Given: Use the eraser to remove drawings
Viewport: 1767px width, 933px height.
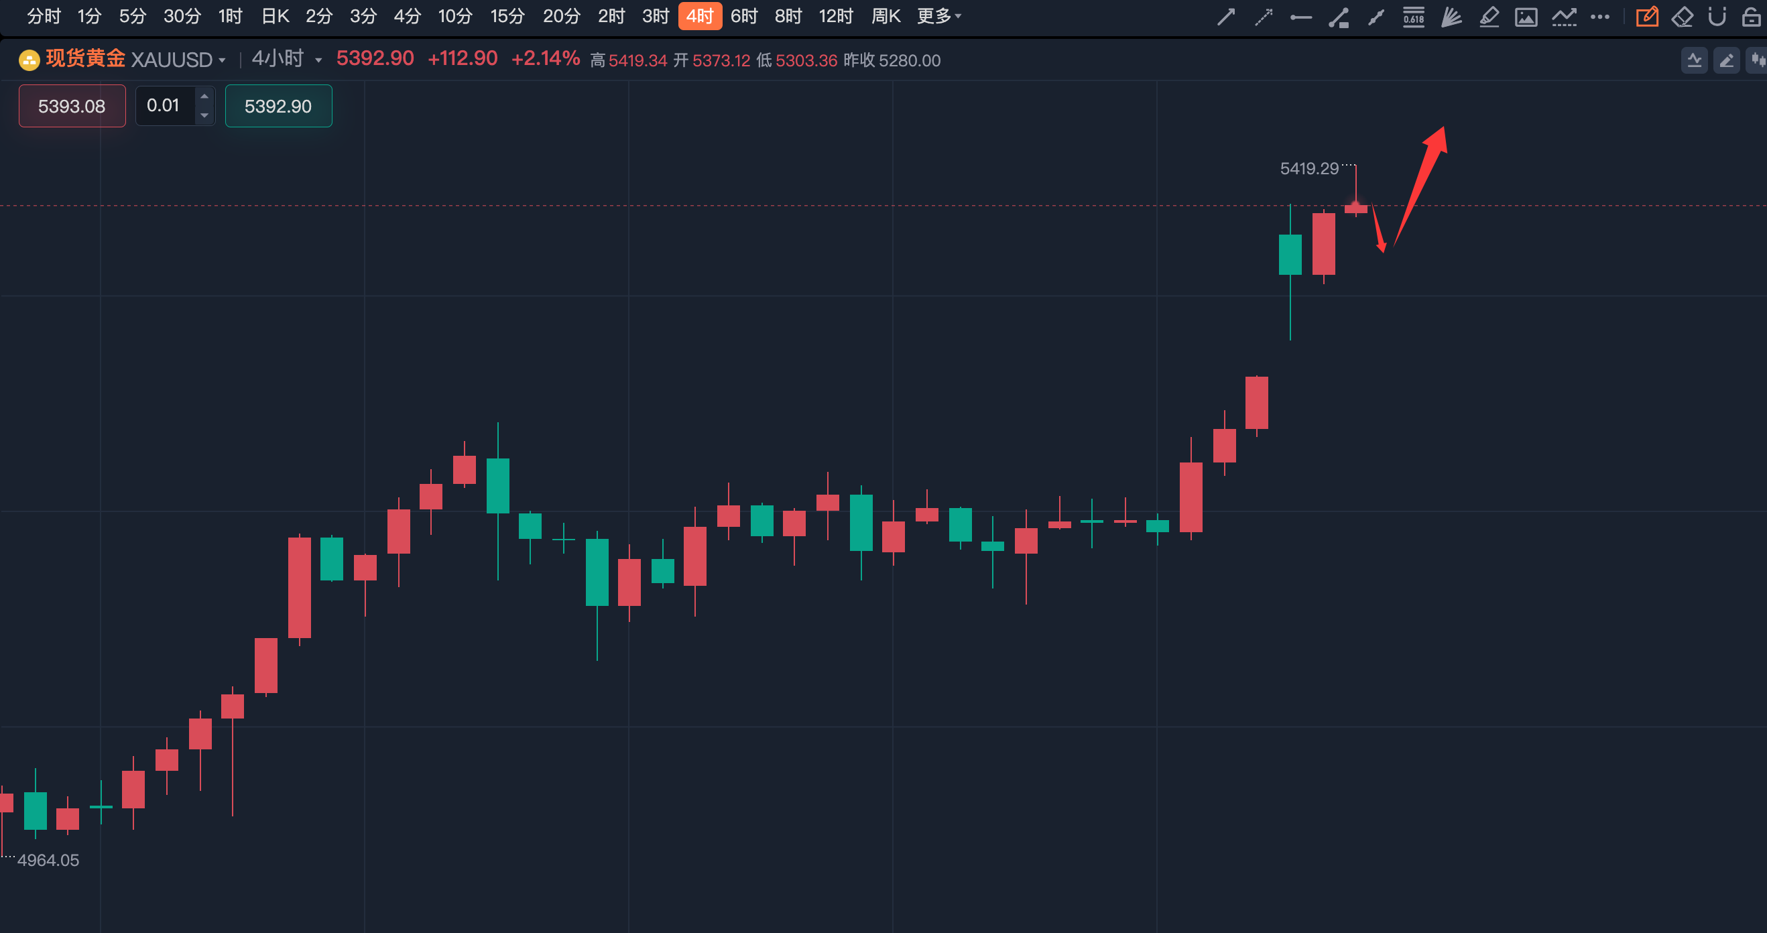Looking at the screenshot, I should (1683, 17).
